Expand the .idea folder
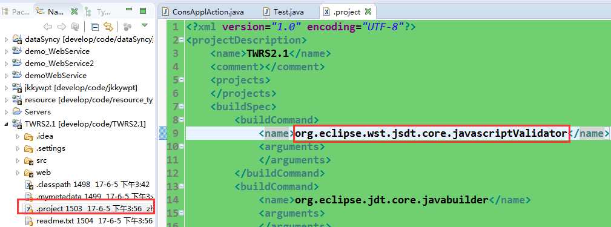Screen dimensions: 611x227 tap(18, 136)
